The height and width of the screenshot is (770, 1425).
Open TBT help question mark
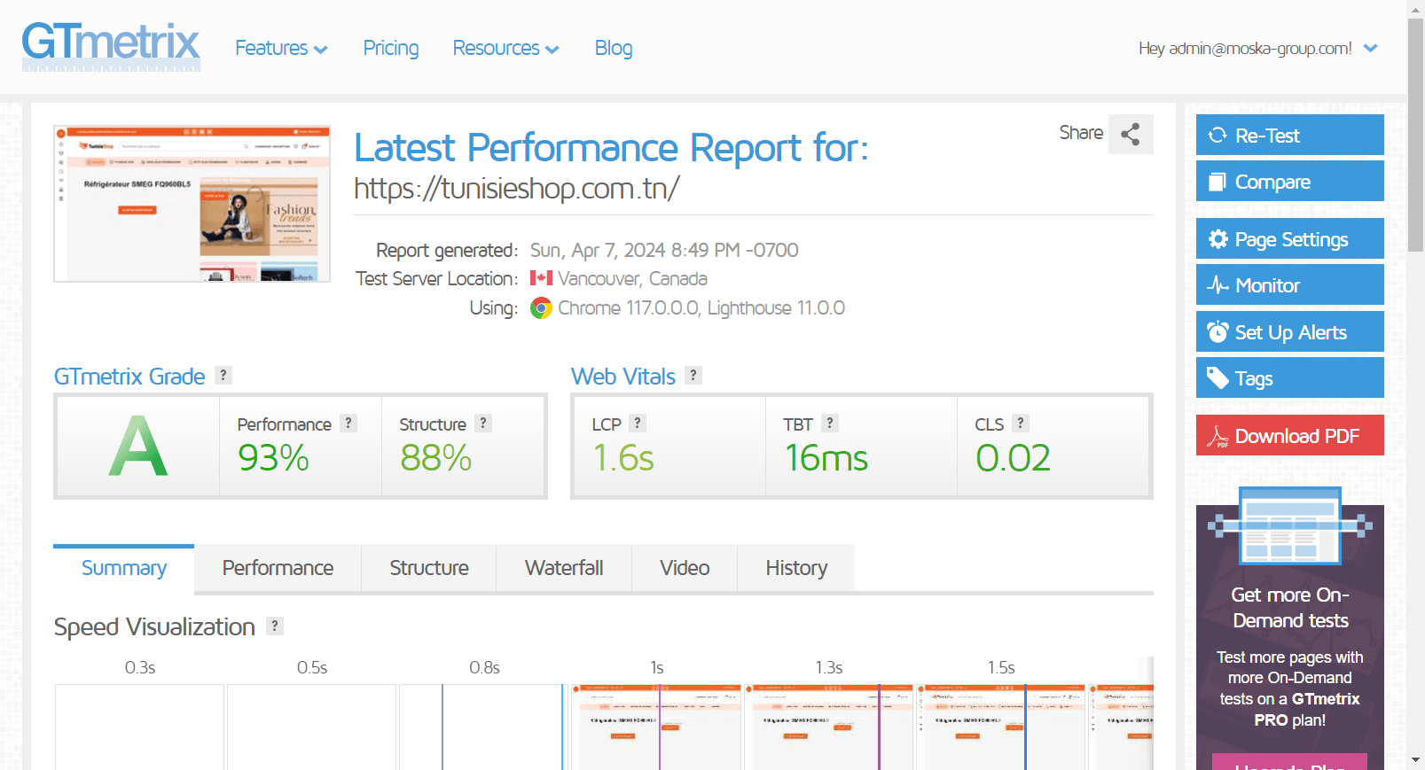tap(830, 423)
